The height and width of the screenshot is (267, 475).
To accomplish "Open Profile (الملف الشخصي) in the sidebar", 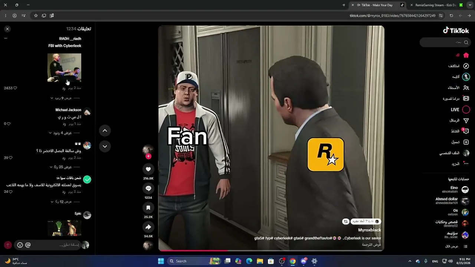I will [x=455, y=153].
